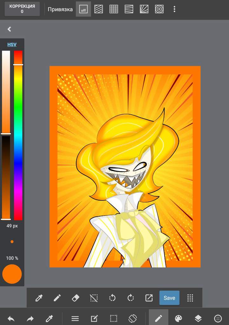Open the shortcut bar grid settings
This screenshot has width=229, height=325.
(190, 298)
